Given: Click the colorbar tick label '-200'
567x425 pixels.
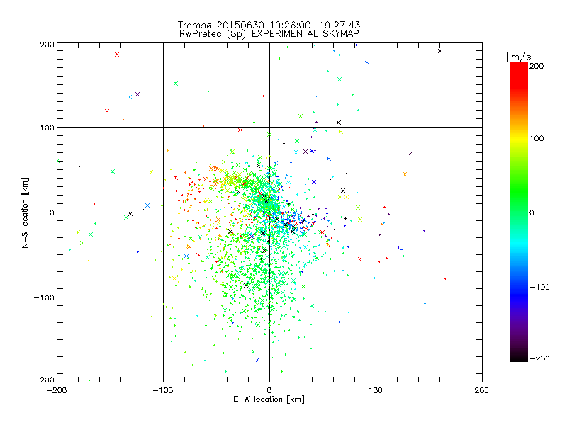Looking at the screenshot, I should click(540, 358).
